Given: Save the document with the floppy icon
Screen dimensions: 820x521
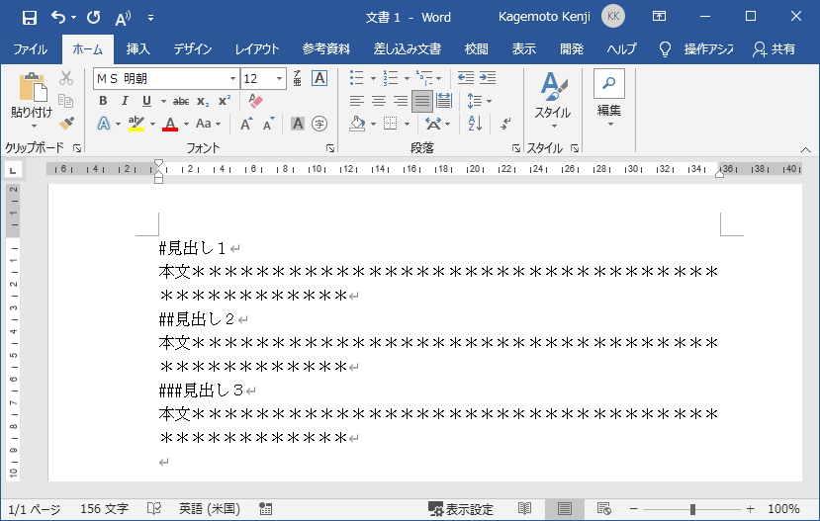Looking at the screenshot, I should click(30, 18).
